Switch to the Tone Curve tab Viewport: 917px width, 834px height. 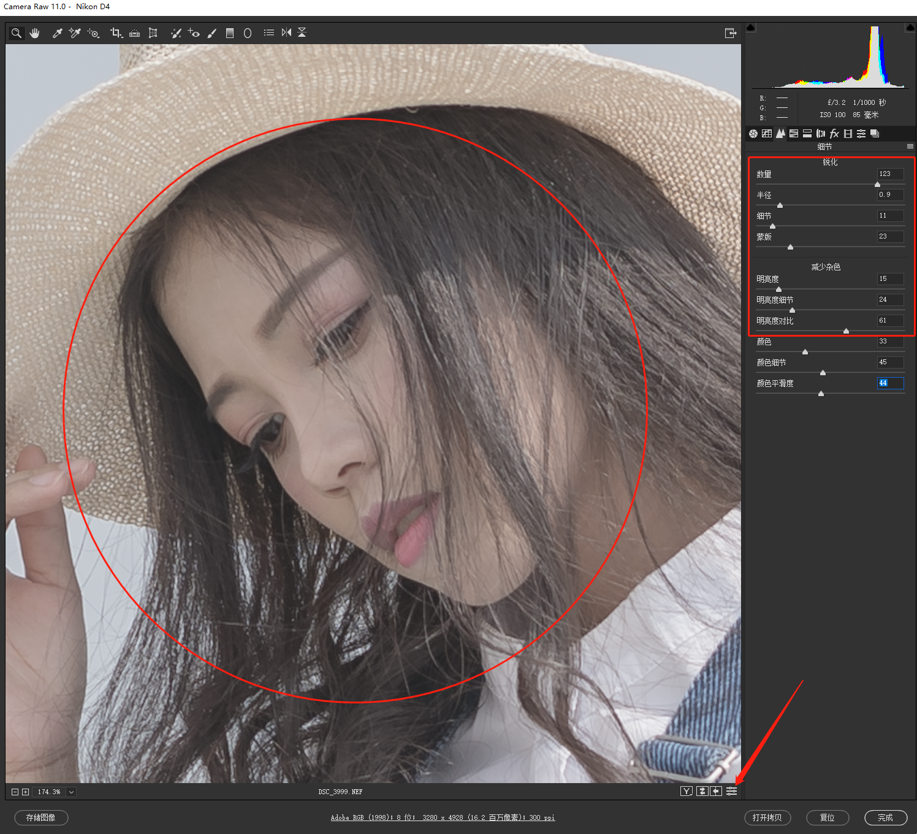(x=767, y=134)
